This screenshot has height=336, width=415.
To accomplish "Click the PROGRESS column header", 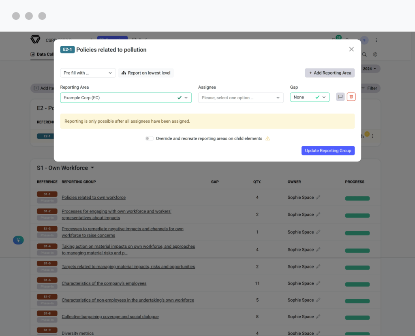I will (x=354, y=182).
